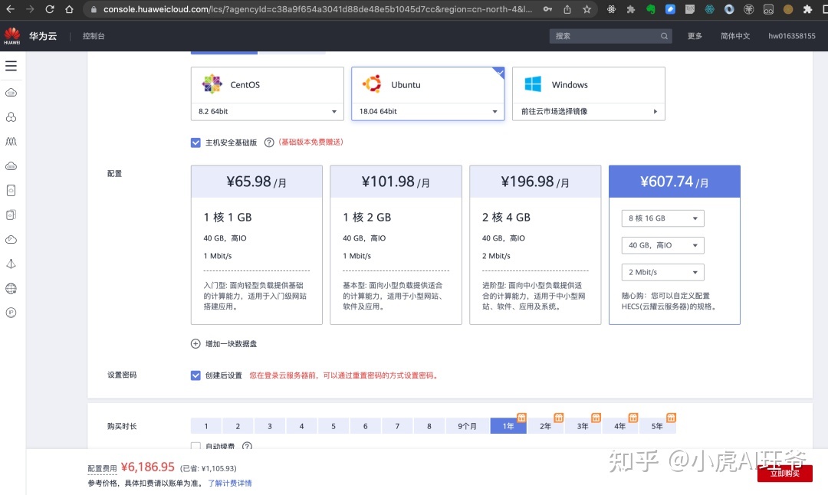Click 增加一块数据盘 link
Image resolution: width=828 pixels, height=495 pixels.
(x=232, y=343)
